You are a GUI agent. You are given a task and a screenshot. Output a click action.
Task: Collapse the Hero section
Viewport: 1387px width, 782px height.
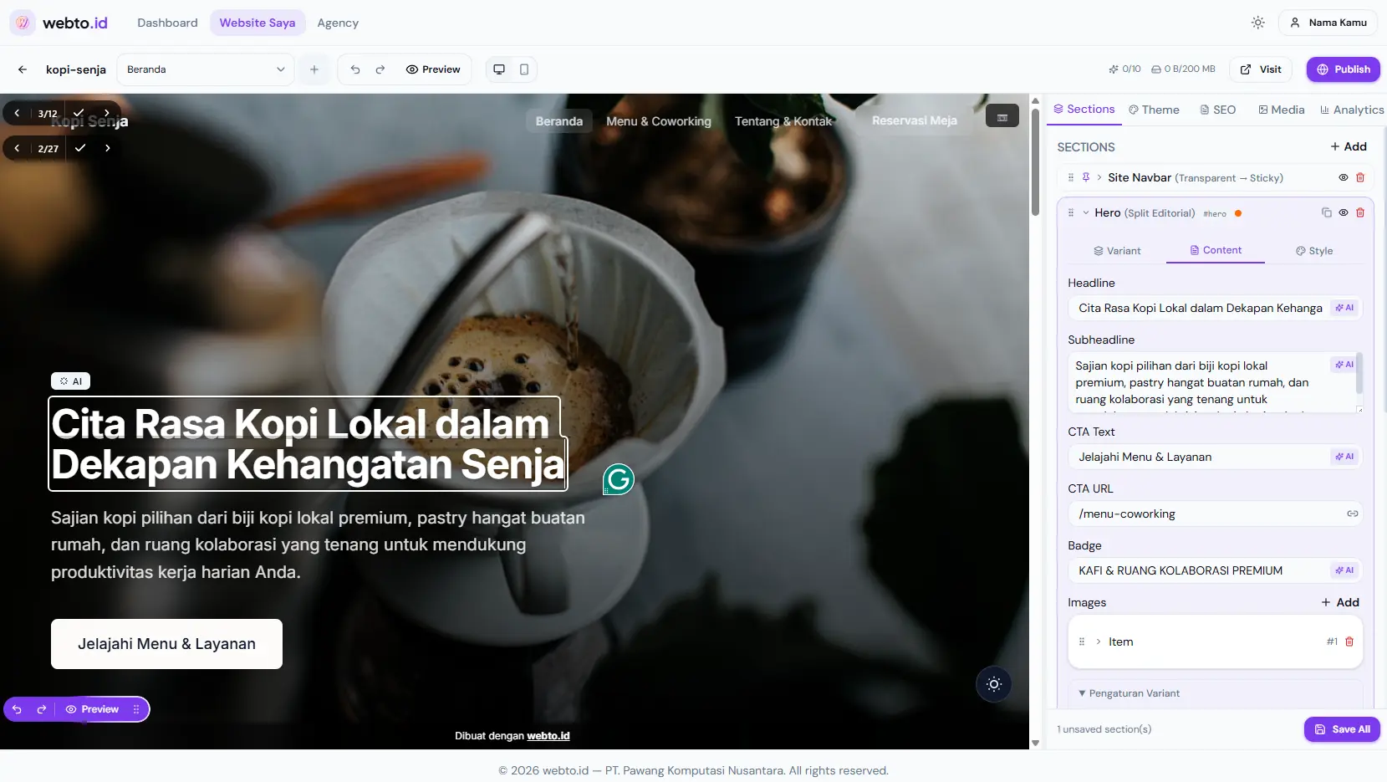[1086, 212]
